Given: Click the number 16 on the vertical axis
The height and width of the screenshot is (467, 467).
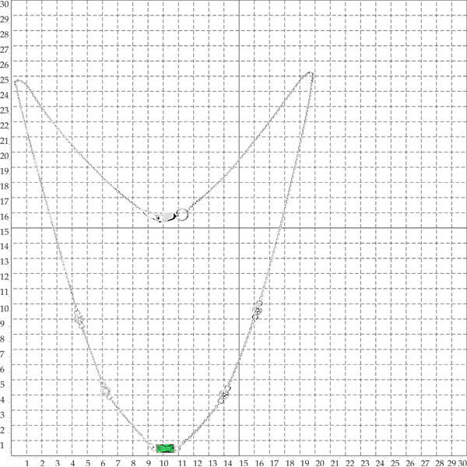Looking at the screenshot, I should coord(4,216).
